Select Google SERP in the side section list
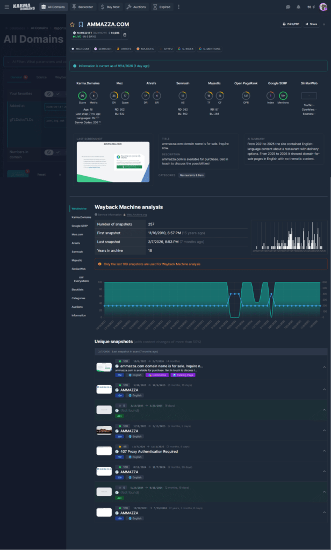The height and width of the screenshot is (550, 331). (80, 226)
